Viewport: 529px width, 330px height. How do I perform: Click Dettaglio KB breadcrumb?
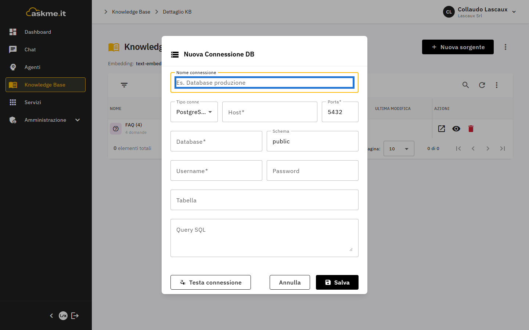click(177, 12)
